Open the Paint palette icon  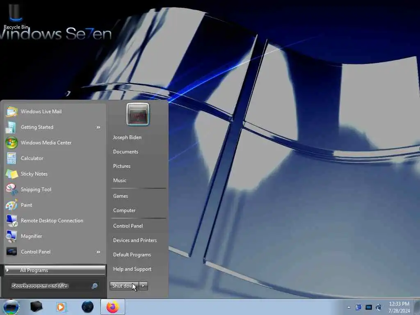(x=11, y=205)
